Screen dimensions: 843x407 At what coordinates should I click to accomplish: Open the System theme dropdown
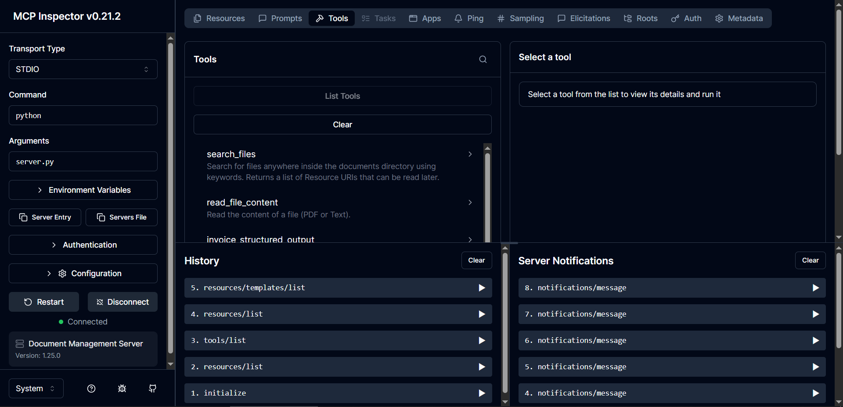pos(36,389)
